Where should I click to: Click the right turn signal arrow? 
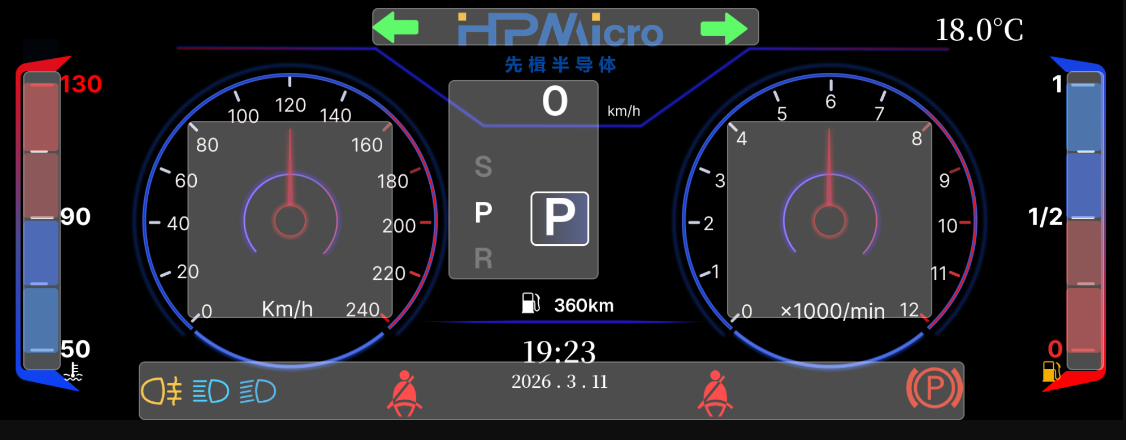tap(724, 28)
